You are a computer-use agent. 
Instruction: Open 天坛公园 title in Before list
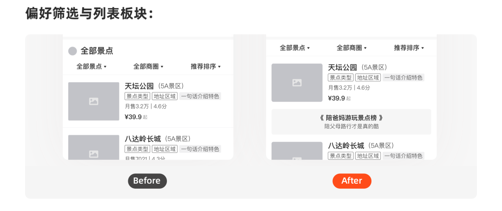(139, 86)
